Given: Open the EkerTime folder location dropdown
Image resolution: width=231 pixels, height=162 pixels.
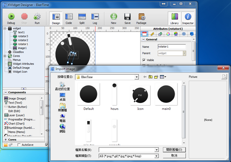Looking at the screenshot, I should [x=136, y=77].
